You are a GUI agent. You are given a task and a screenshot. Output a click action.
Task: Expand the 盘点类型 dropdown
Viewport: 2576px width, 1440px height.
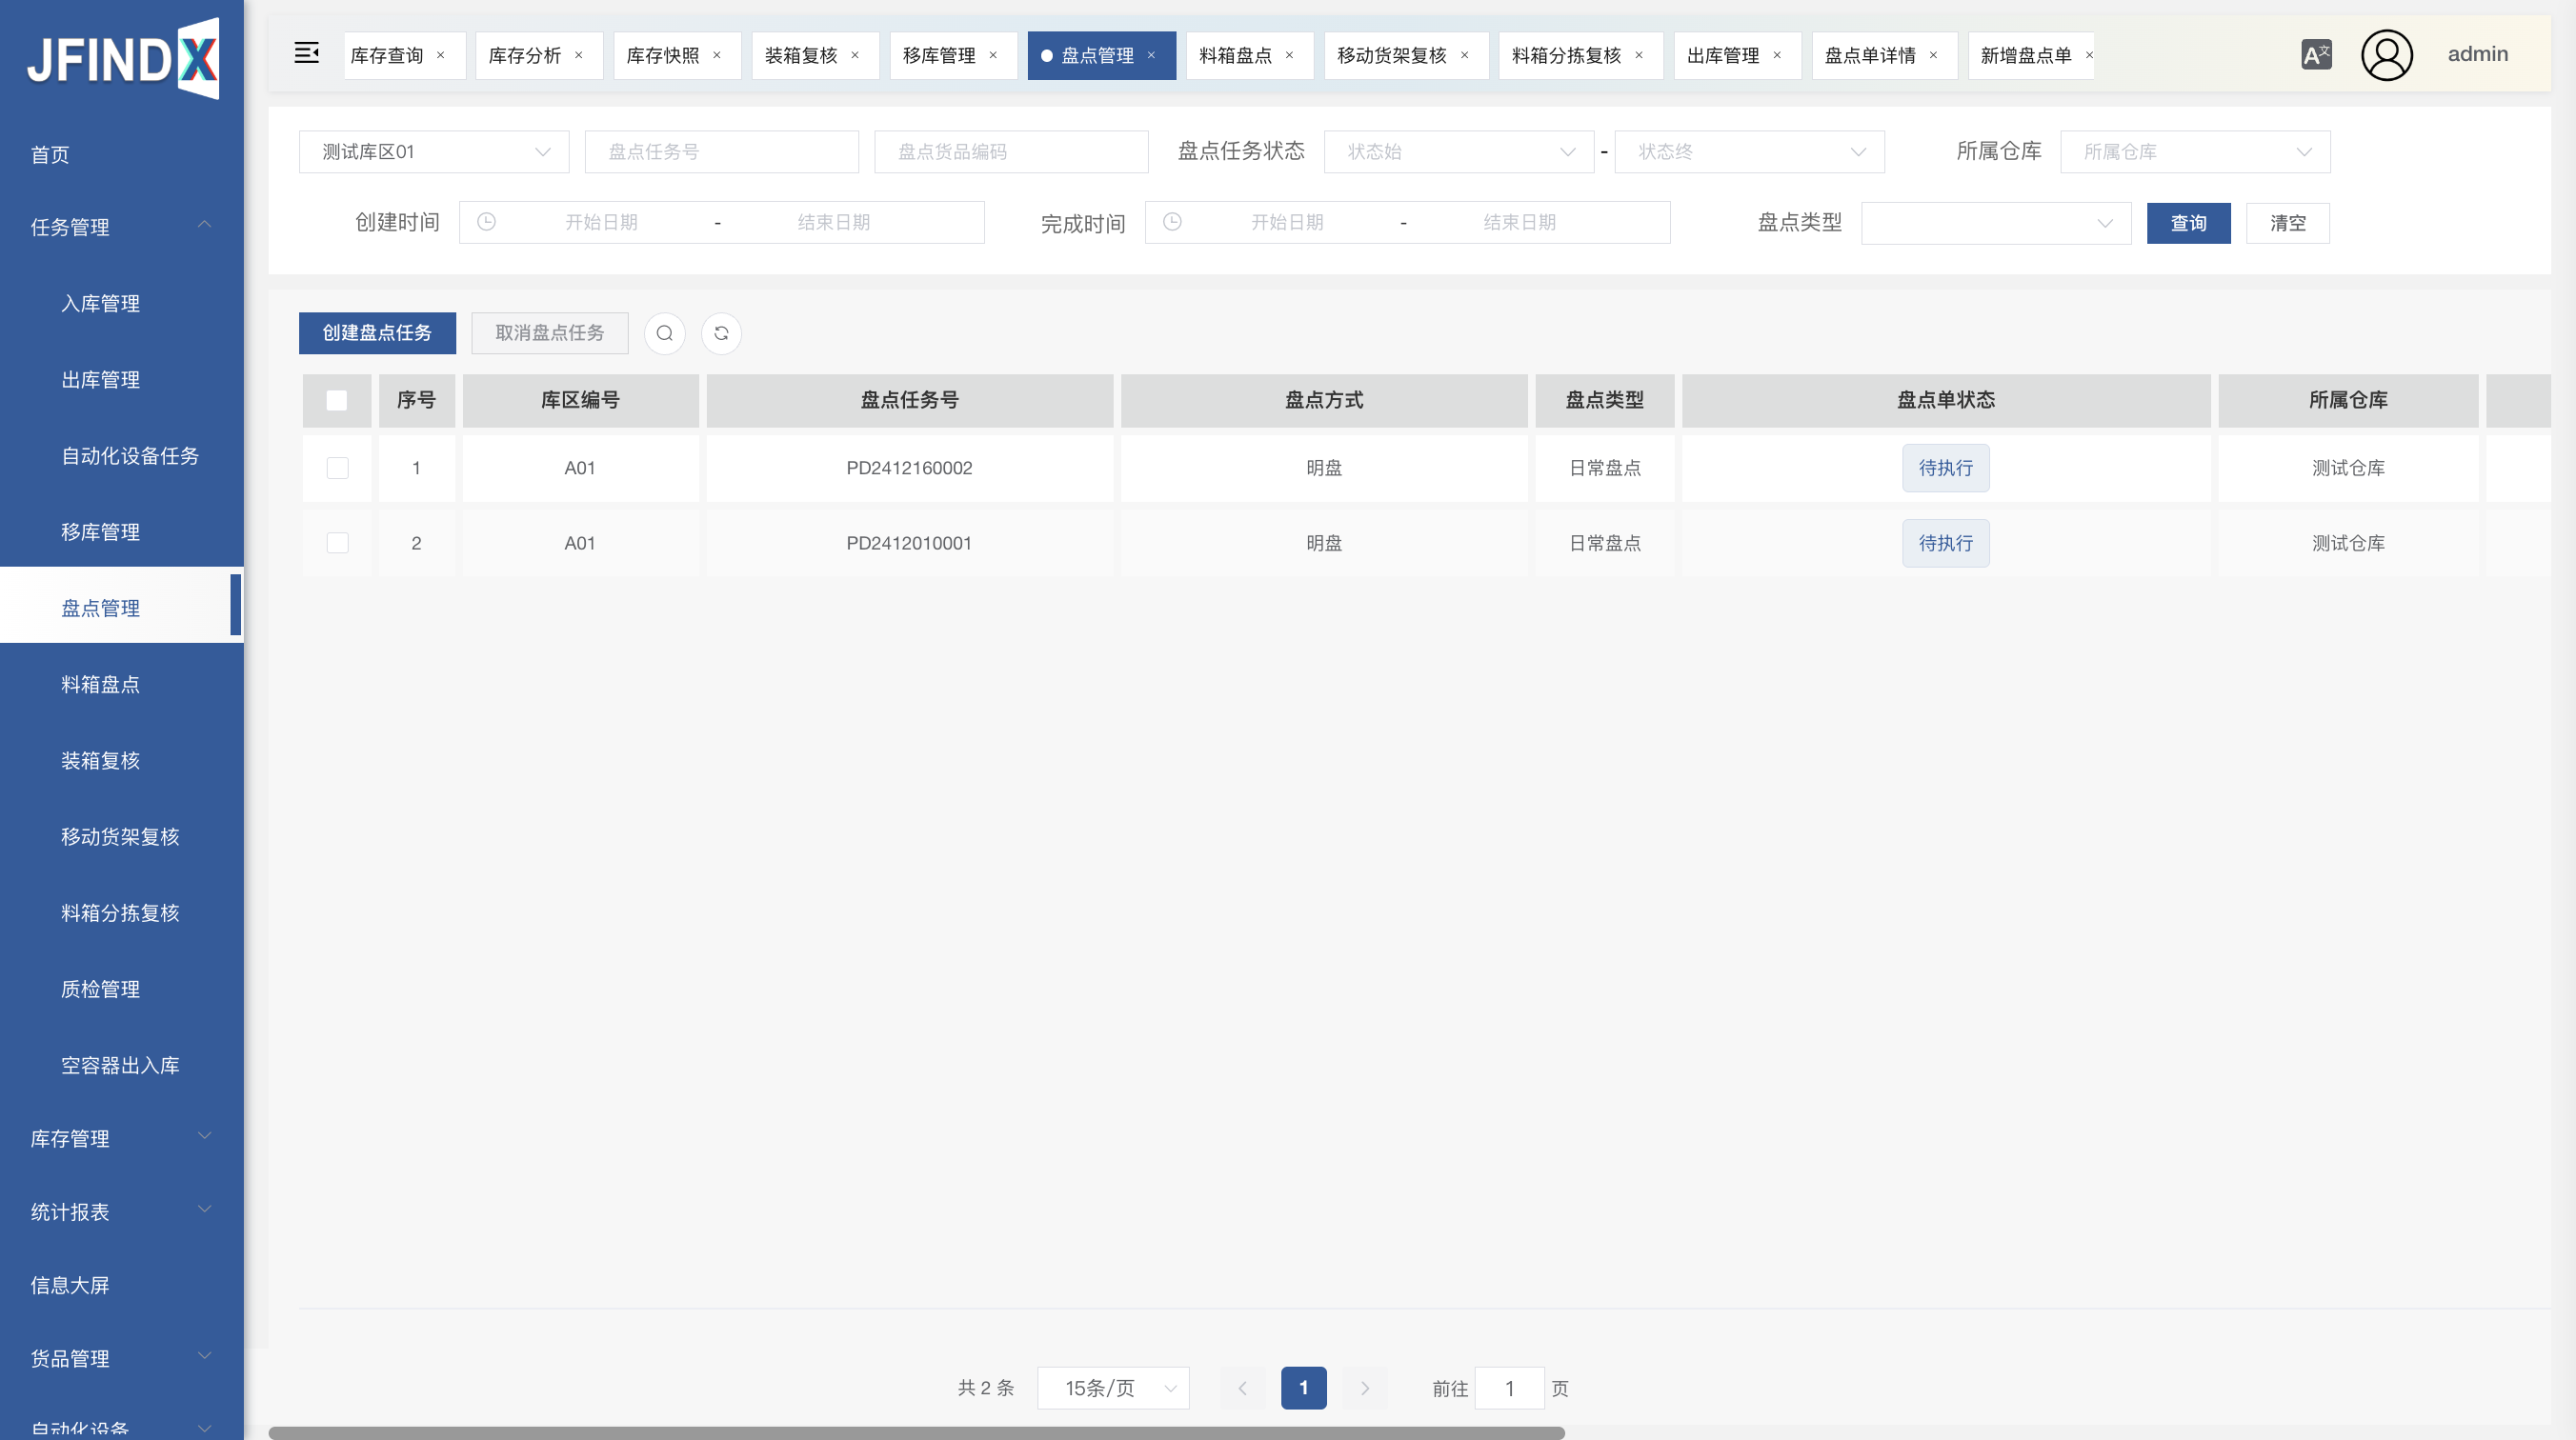[1995, 223]
